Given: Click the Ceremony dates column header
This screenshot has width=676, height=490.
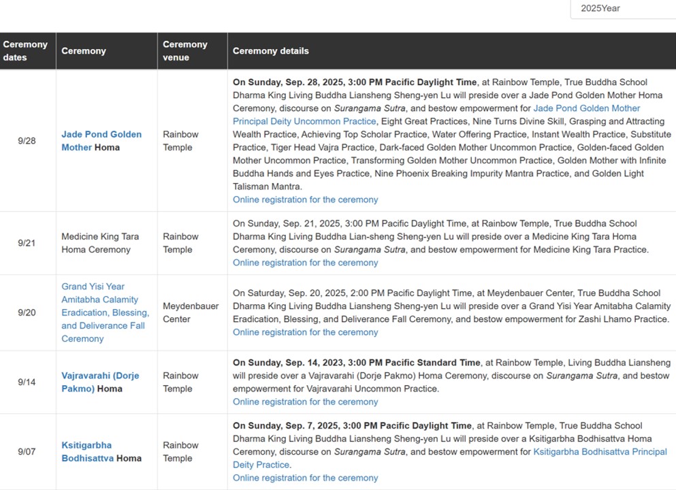Looking at the screenshot, I should [x=28, y=51].
